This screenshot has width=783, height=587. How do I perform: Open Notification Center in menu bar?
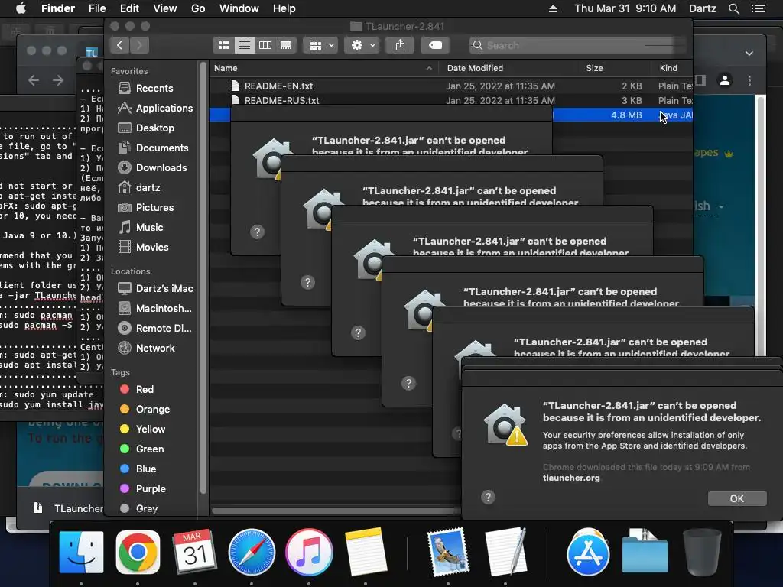coord(759,8)
